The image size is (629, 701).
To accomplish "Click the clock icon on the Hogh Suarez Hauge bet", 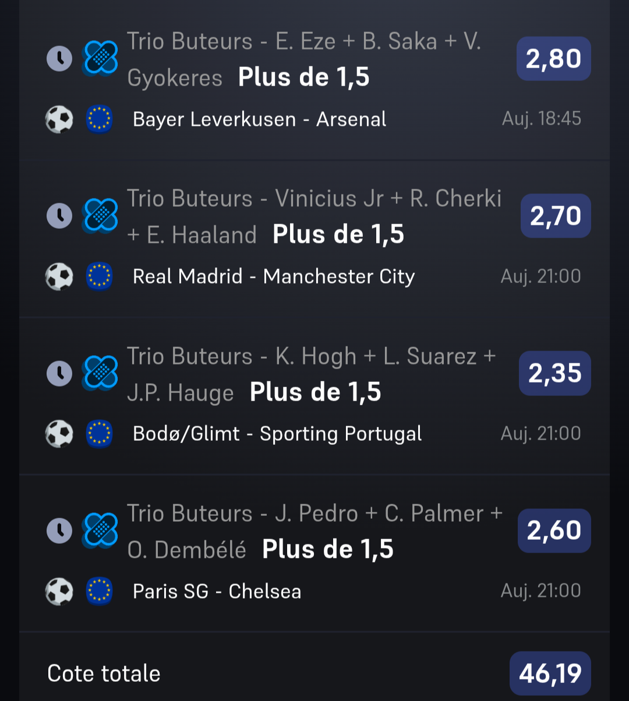I will pyautogui.click(x=59, y=373).
